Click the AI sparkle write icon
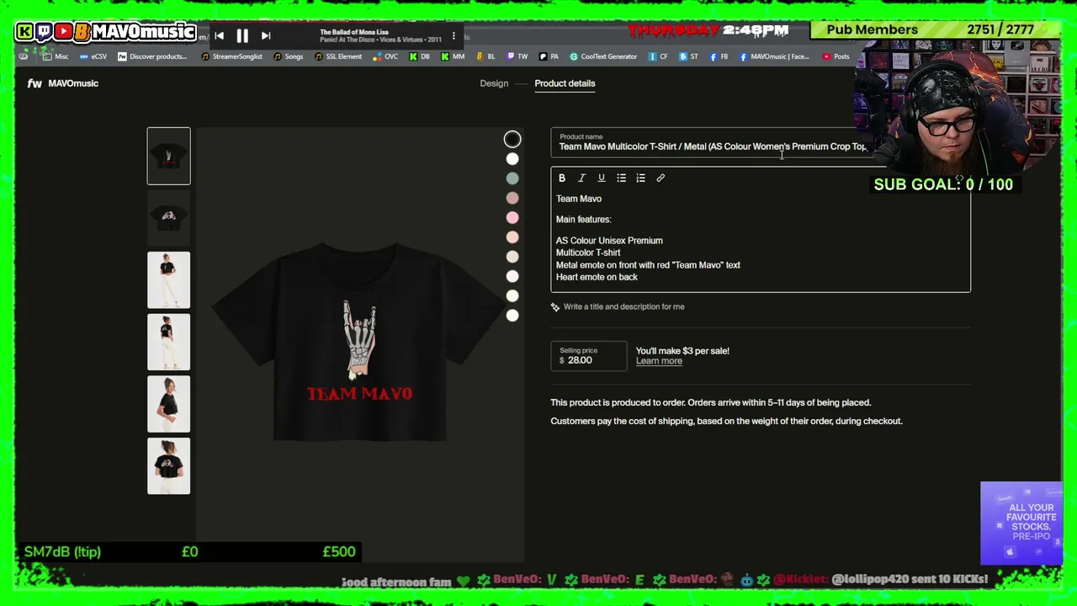1077x606 pixels. click(555, 307)
